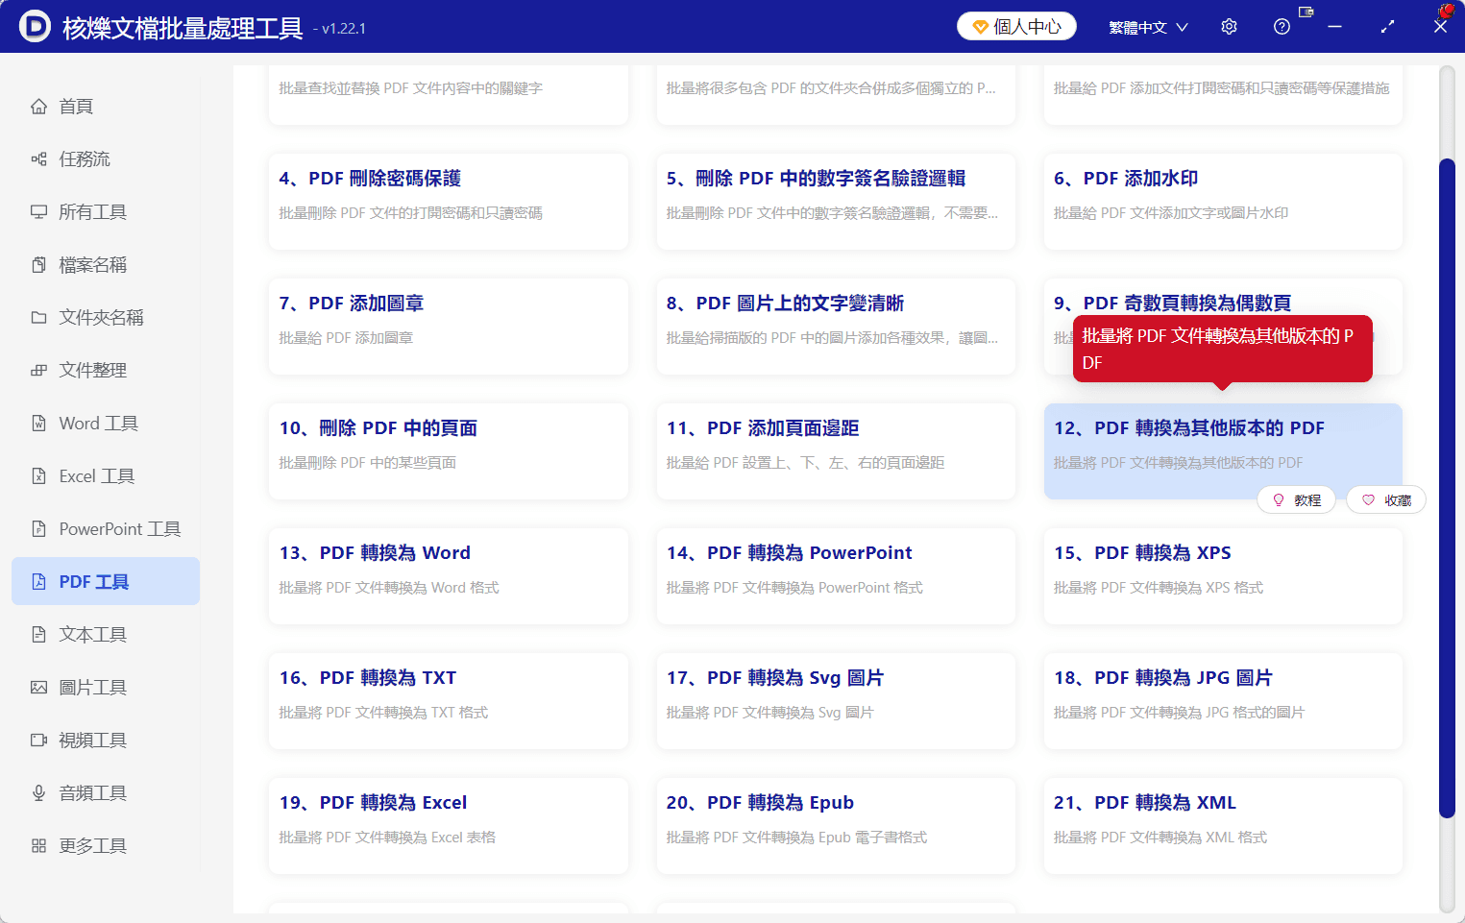
Task: Open 'PDF 轉換為 Svg 圖片' card
Action: (836, 701)
